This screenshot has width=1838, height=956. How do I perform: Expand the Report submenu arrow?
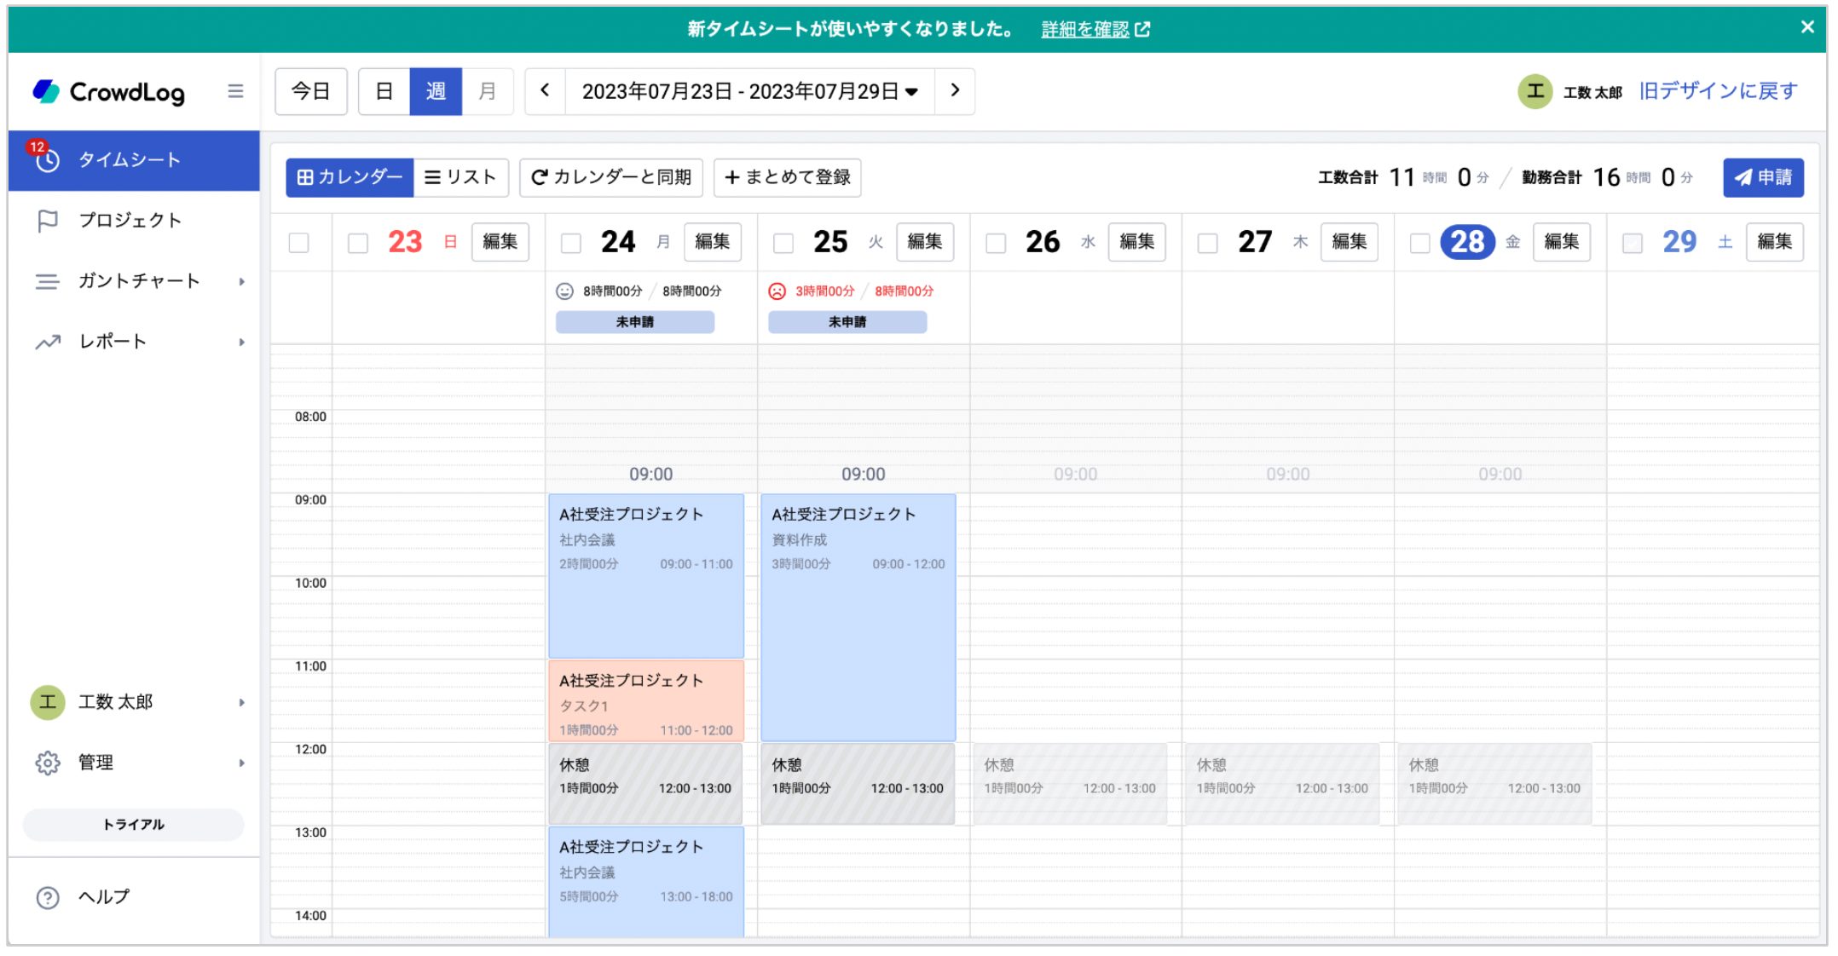242,343
